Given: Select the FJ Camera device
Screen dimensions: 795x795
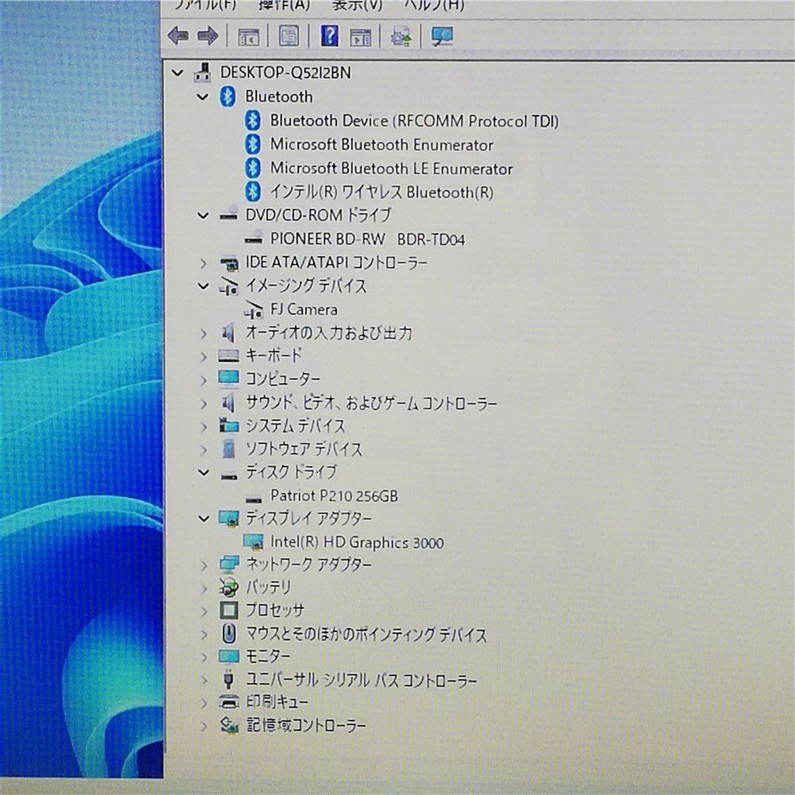Looking at the screenshot, I should click(304, 309).
